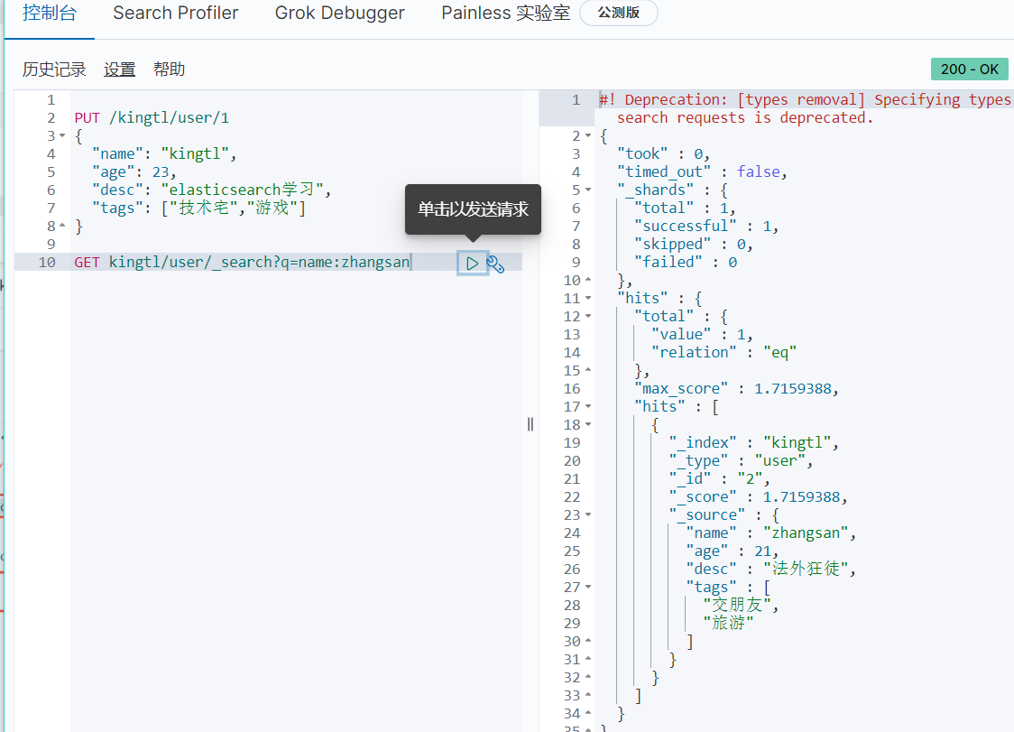
Task: Open the Painless 实验室 tab
Action: click(505, 14)
